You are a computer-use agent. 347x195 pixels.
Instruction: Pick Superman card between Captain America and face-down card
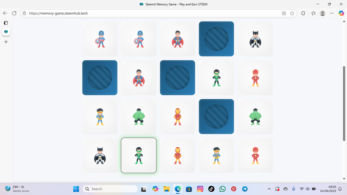[177, 38]
